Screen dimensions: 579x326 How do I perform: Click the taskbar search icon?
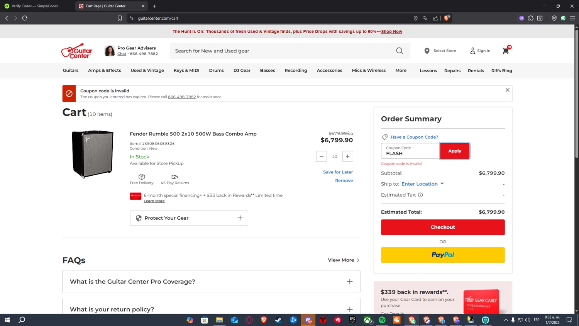22,320
